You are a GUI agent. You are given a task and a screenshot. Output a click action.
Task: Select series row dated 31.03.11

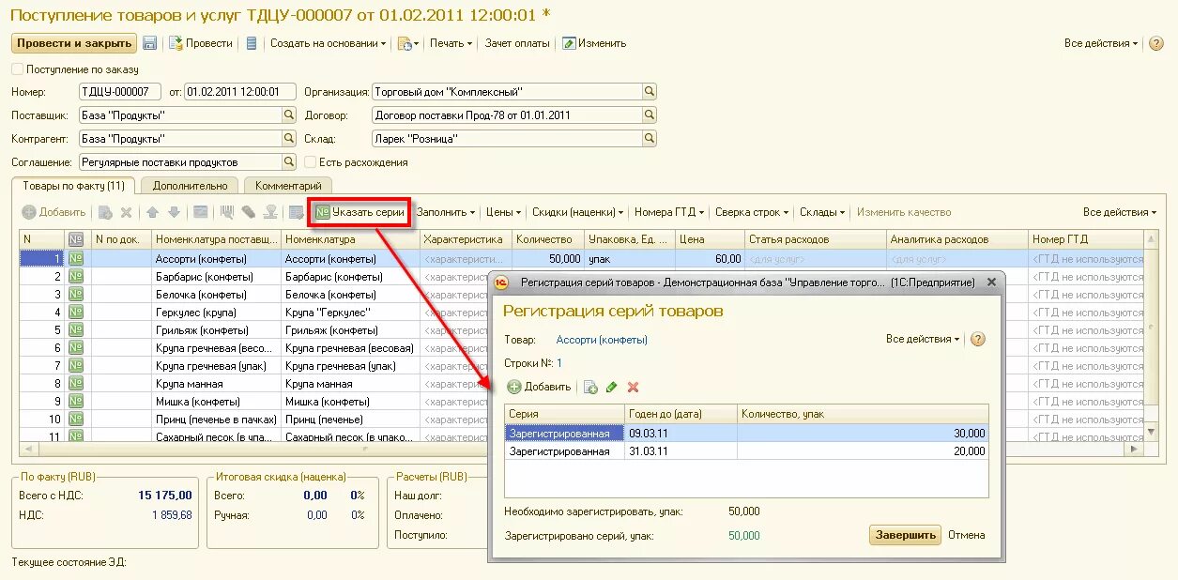coord(746,451)
